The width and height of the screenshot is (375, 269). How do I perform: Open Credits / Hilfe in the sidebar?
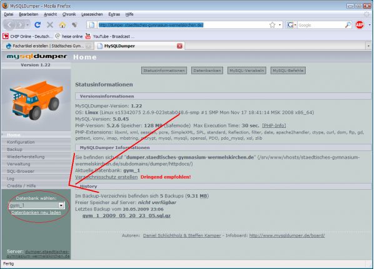point(36,185)
